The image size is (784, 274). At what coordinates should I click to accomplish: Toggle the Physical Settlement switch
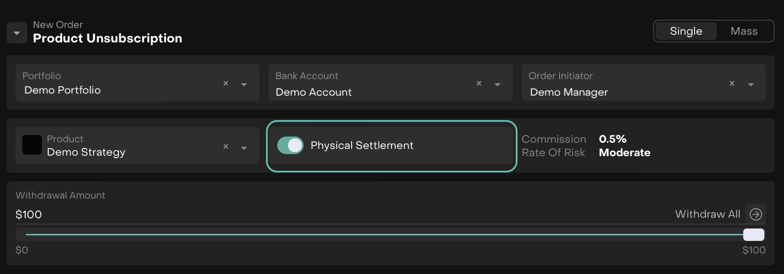290,145
